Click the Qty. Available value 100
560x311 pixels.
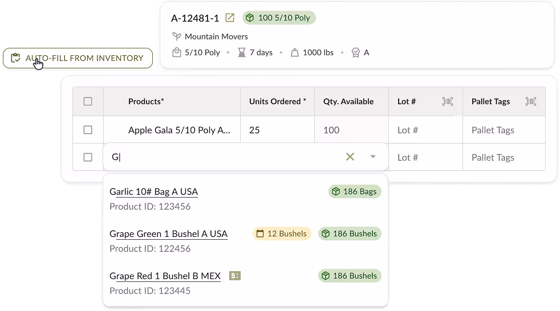[331, 130]
